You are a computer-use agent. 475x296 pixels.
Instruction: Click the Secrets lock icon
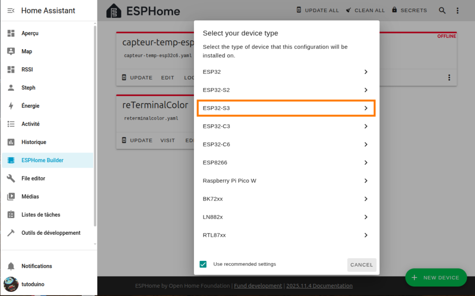tap(395, 10)
